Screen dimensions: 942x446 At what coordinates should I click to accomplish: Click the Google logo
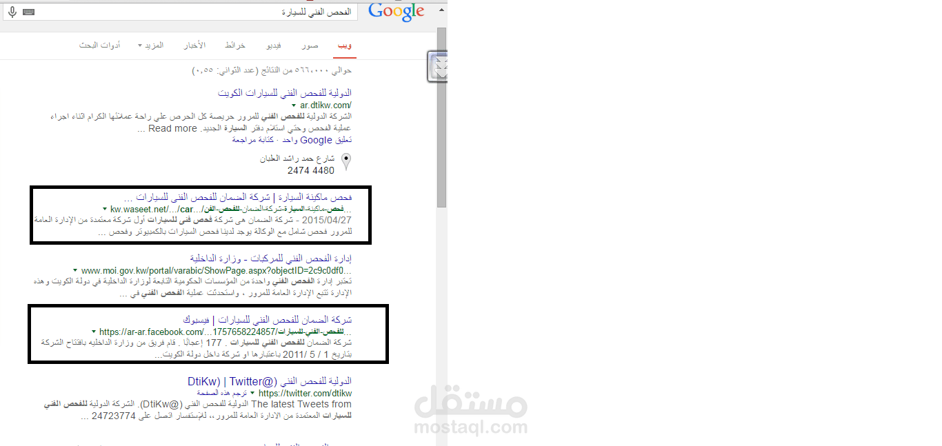[x=396, y=12]
